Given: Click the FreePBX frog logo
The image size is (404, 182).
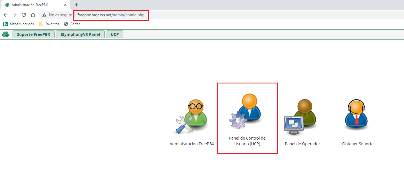Looking at the screenshot, I should [5, 34].
